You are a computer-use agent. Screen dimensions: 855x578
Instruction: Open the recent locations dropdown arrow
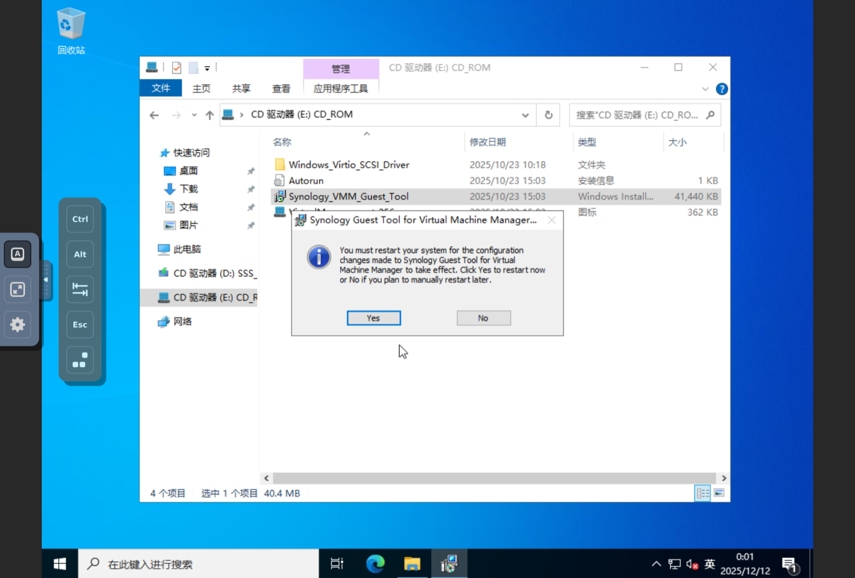194,115
